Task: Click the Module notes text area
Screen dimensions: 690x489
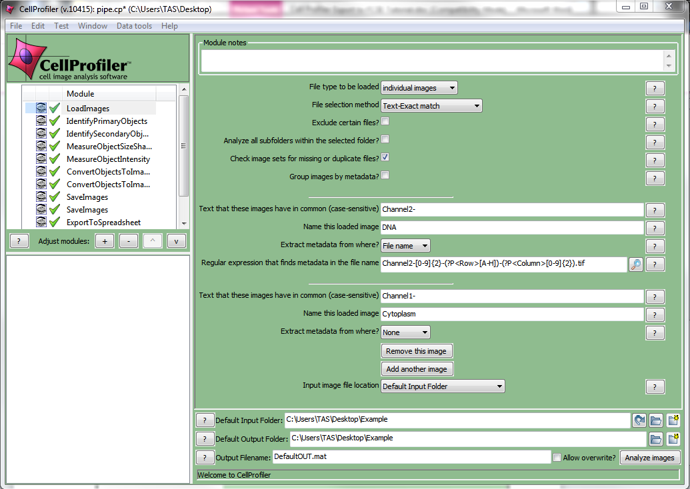Action: [432, 61]
